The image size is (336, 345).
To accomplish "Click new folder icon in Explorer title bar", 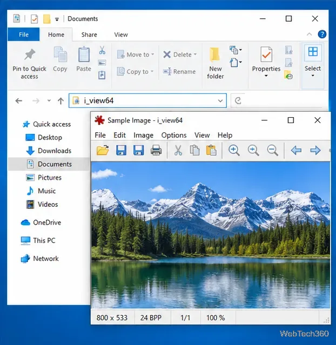I will click(x=46, y=19).
